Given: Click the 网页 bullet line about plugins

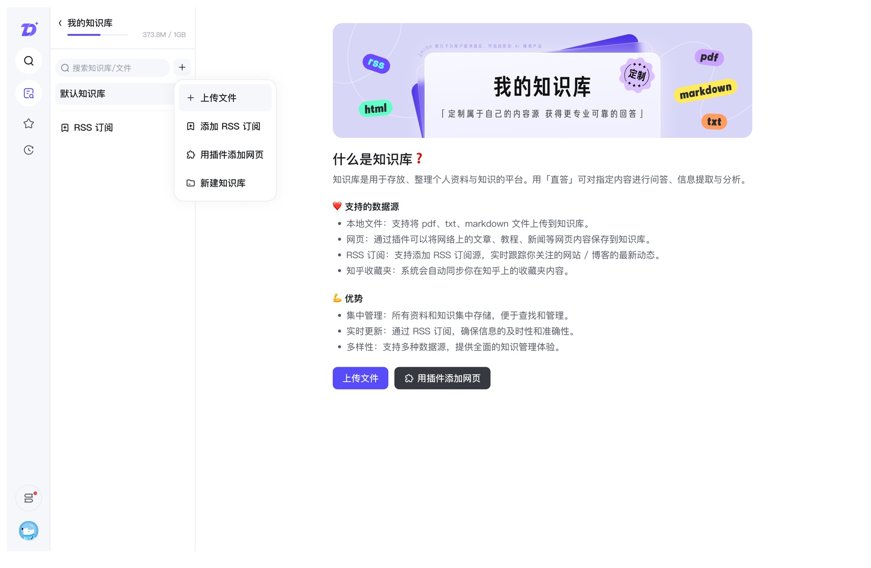Looking at the screenshot, I should pos(500,240).
